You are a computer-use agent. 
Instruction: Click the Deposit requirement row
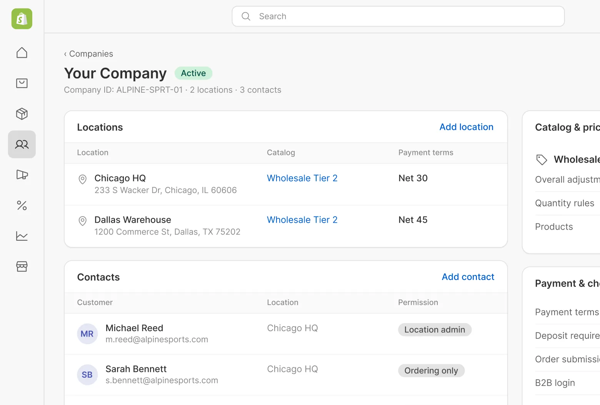(567, 335)
